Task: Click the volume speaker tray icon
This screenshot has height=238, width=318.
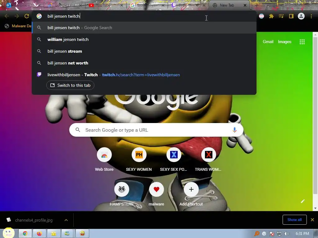Action: (287, 234)
